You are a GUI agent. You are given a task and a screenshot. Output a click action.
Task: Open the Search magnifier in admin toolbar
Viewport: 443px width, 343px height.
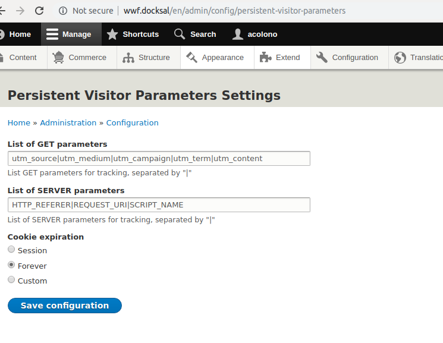180,34
